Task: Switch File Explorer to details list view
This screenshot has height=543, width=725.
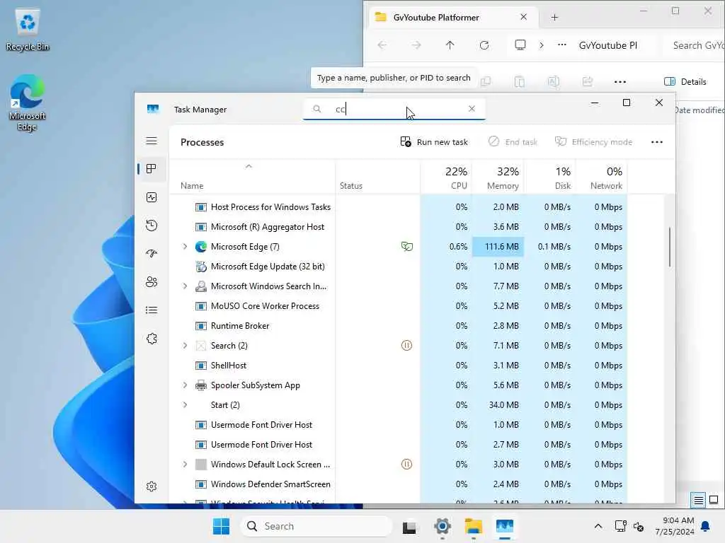Action: pos(698,500)
